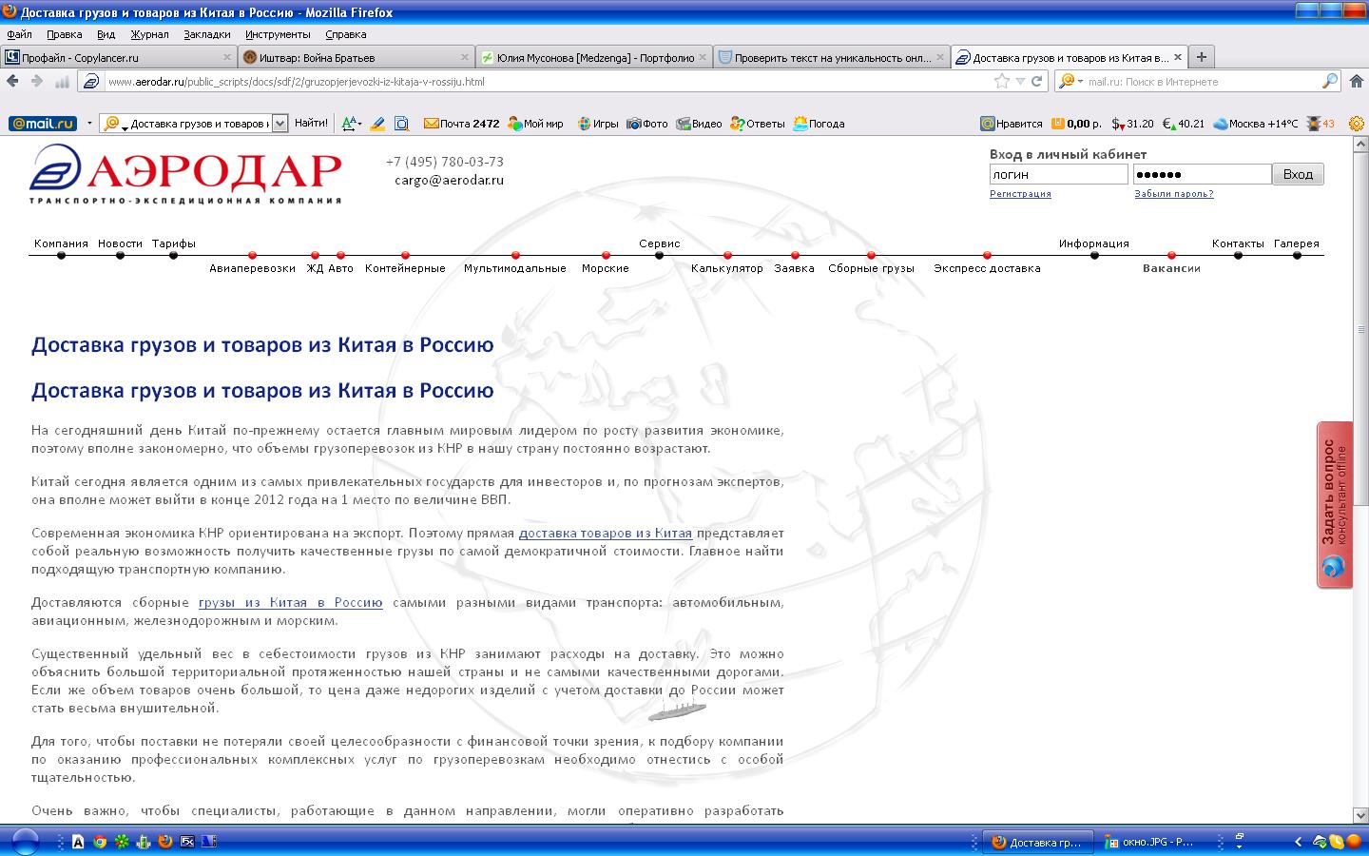Open Калькулятор navigation item
1369x856 pixels.
pos(727,268)
